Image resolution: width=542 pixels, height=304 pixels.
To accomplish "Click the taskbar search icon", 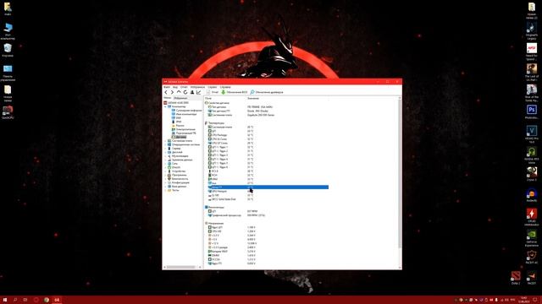I will coord(15,300).
